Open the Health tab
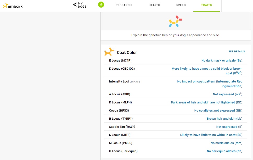The height and width of the screenshot is (160, 253). tap(154, 5)
